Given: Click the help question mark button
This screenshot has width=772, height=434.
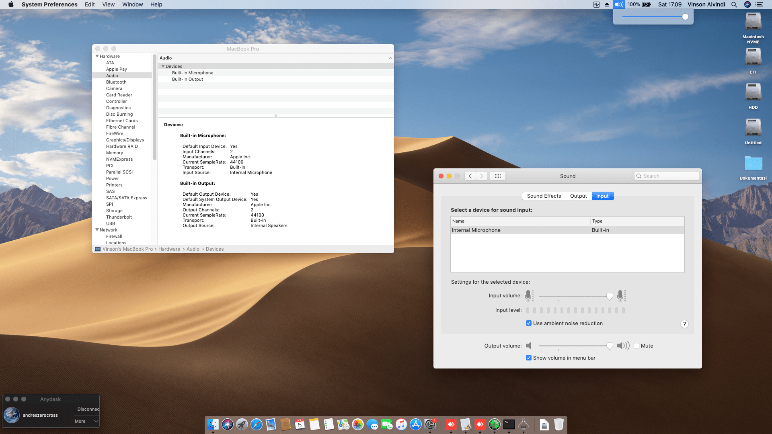Looking at the screenshot, I should [684, 324].
